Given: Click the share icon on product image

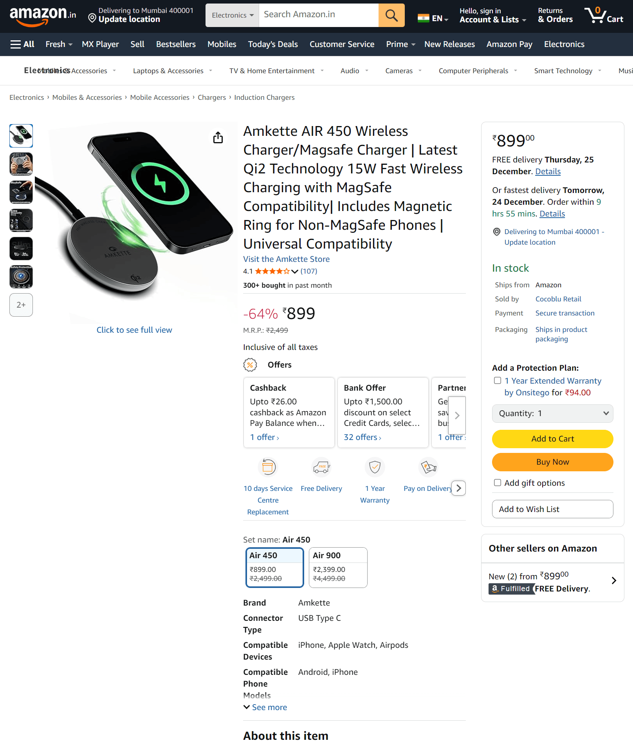Looking at the screenshot, I should (218, 138).
